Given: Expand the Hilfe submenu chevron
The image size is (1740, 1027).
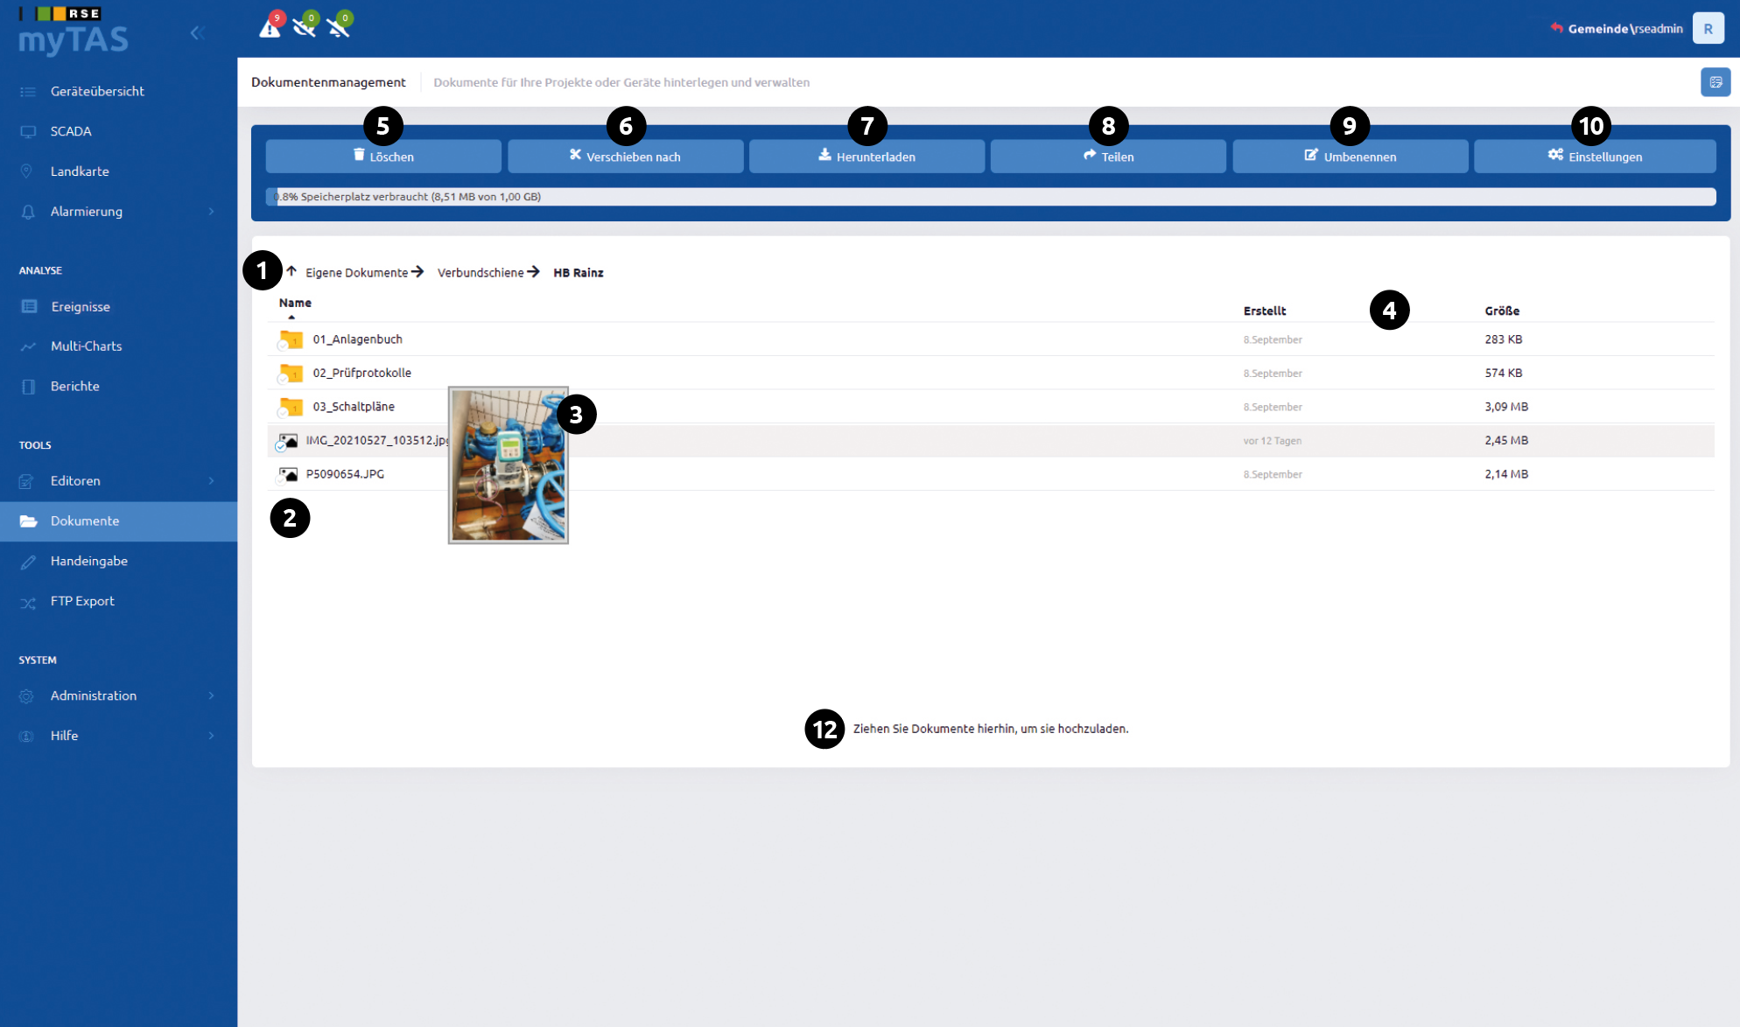Looking at the screenshot, I should [211, 736].
